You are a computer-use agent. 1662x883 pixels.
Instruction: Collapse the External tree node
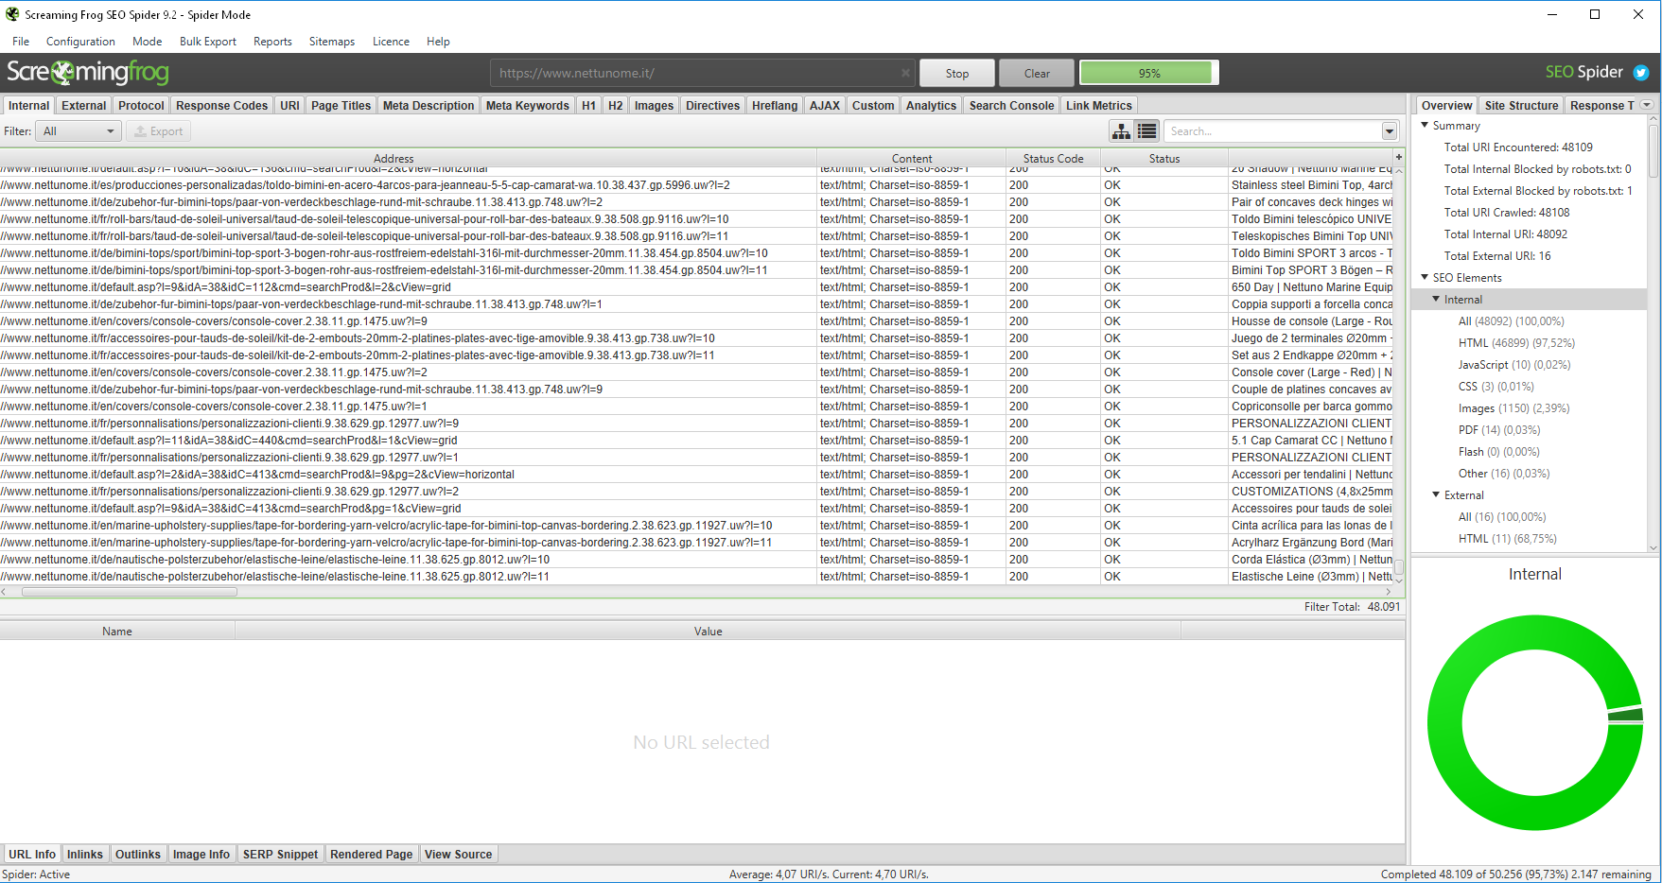pos(1436,494)
